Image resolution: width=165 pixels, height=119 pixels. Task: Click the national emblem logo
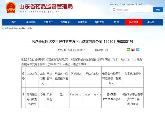[x=11, y=8]
